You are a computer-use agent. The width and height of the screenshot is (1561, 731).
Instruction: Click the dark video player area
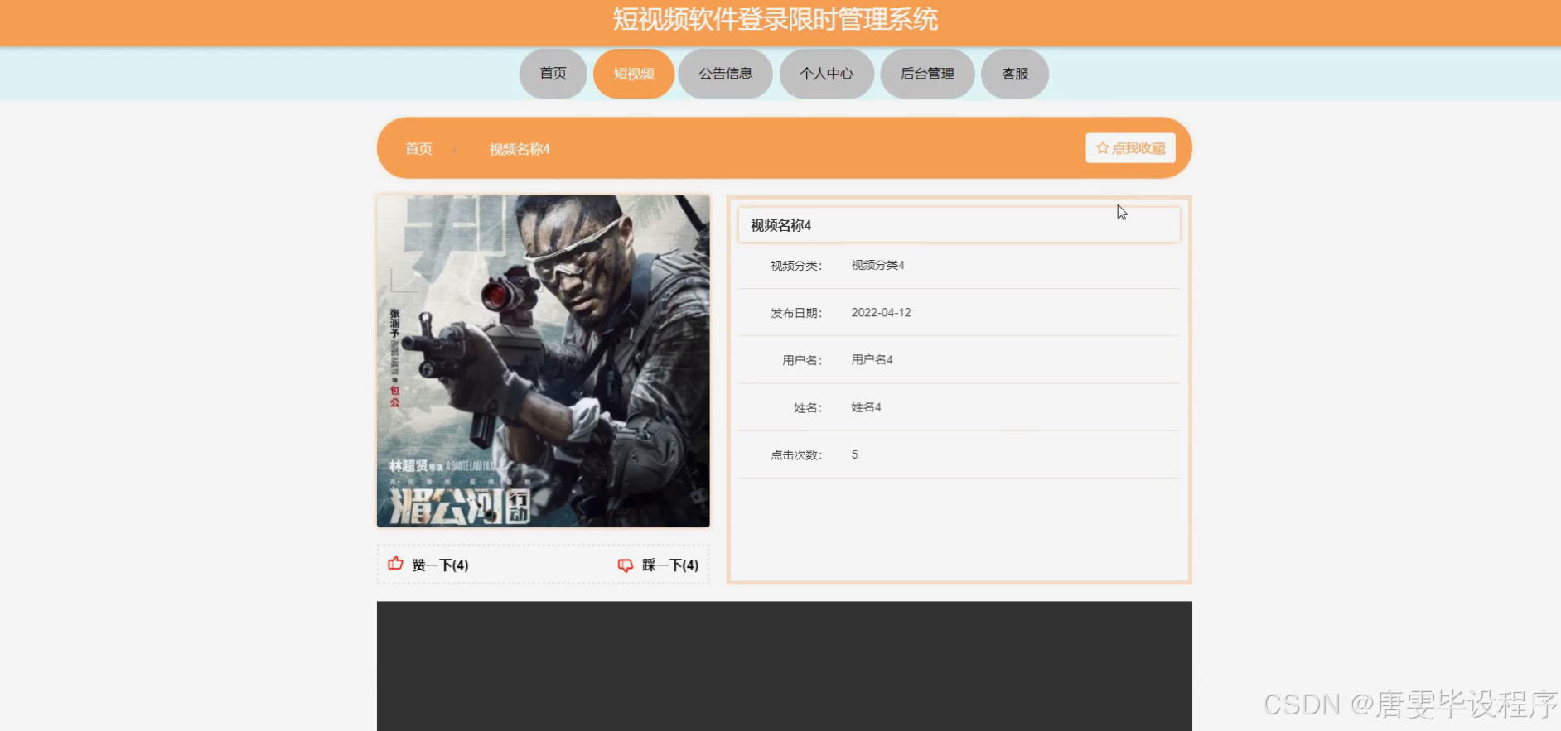click(x=785, y=666)
